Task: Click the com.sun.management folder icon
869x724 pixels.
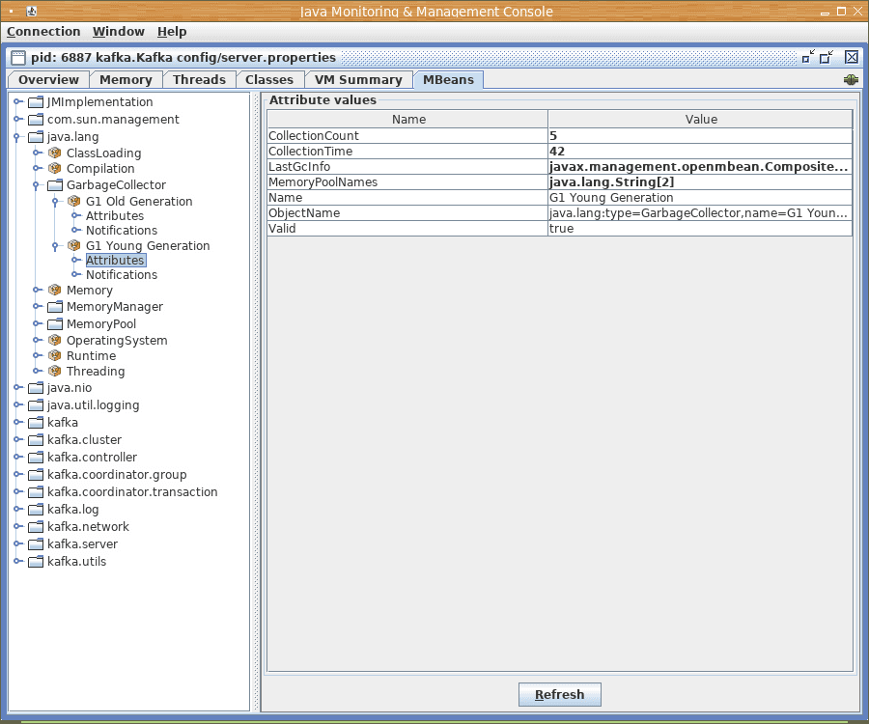Action: (x=36, y=119)
